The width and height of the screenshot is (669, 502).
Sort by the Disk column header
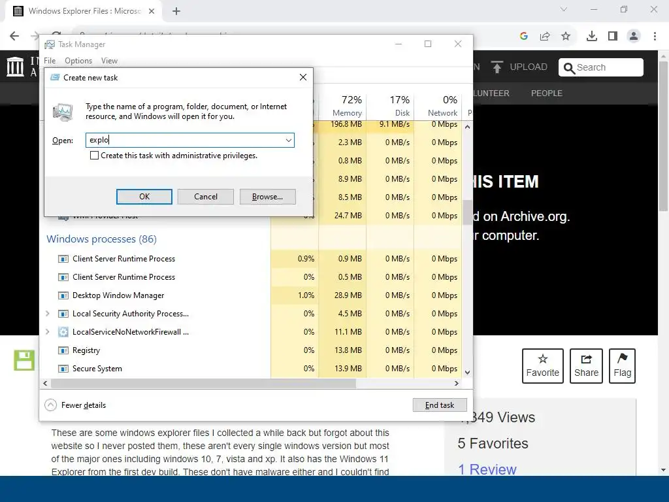point(391,106)
